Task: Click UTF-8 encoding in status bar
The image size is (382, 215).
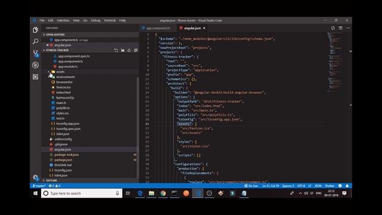Action: click(301, 186)
